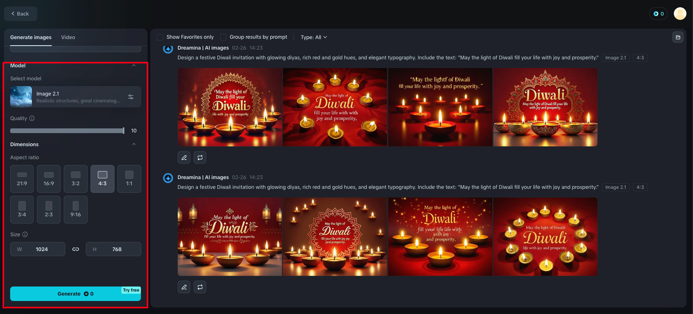Click the 02-26 14:23 timestamp of lower result
693x314 pixels.
tap(247, 177)
